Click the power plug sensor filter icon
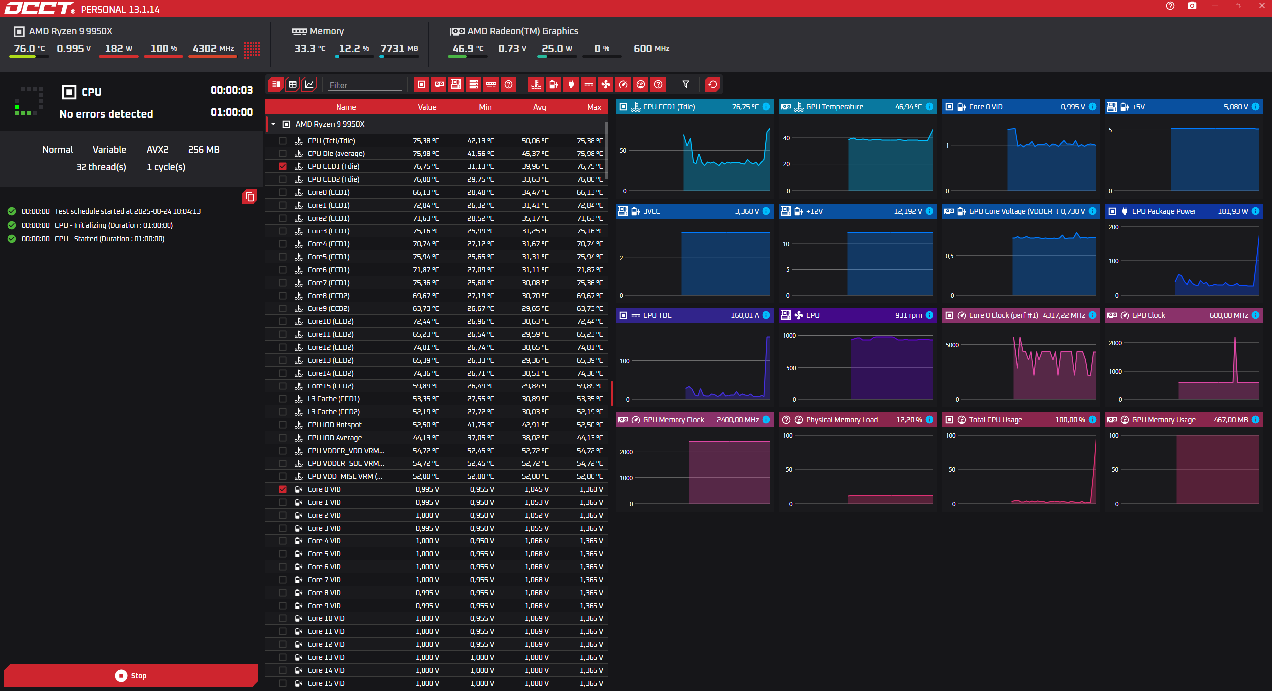The width and height of the screenshot is (1272, 691). pyautogui.click(x=571, y=85)
